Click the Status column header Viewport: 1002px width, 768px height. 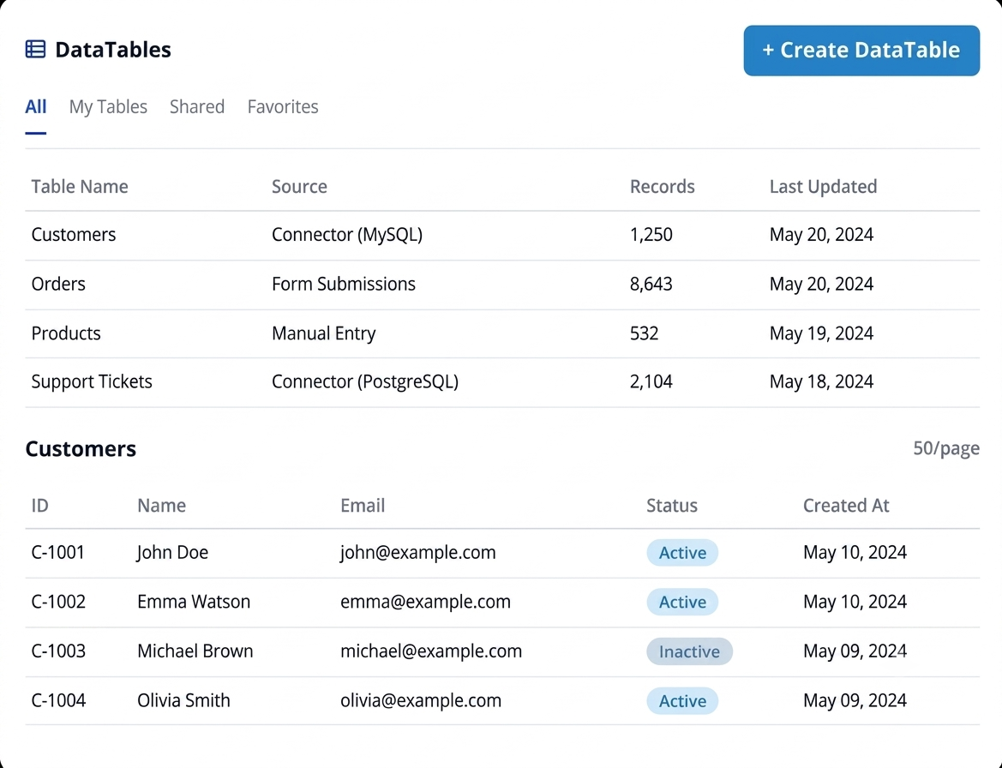(x=672, y=506)
